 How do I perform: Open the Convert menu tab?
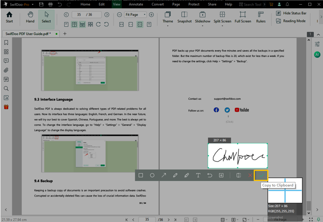tap(158, 4)
